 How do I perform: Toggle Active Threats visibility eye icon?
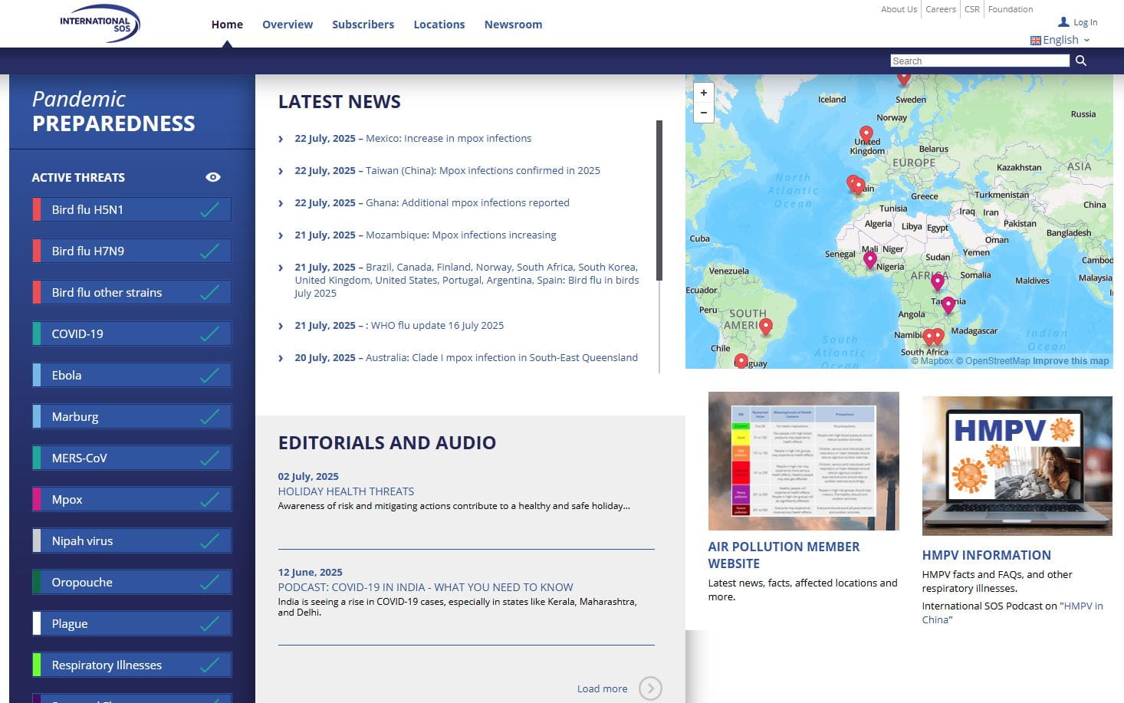pyautogui.click(x=213, y=177)
